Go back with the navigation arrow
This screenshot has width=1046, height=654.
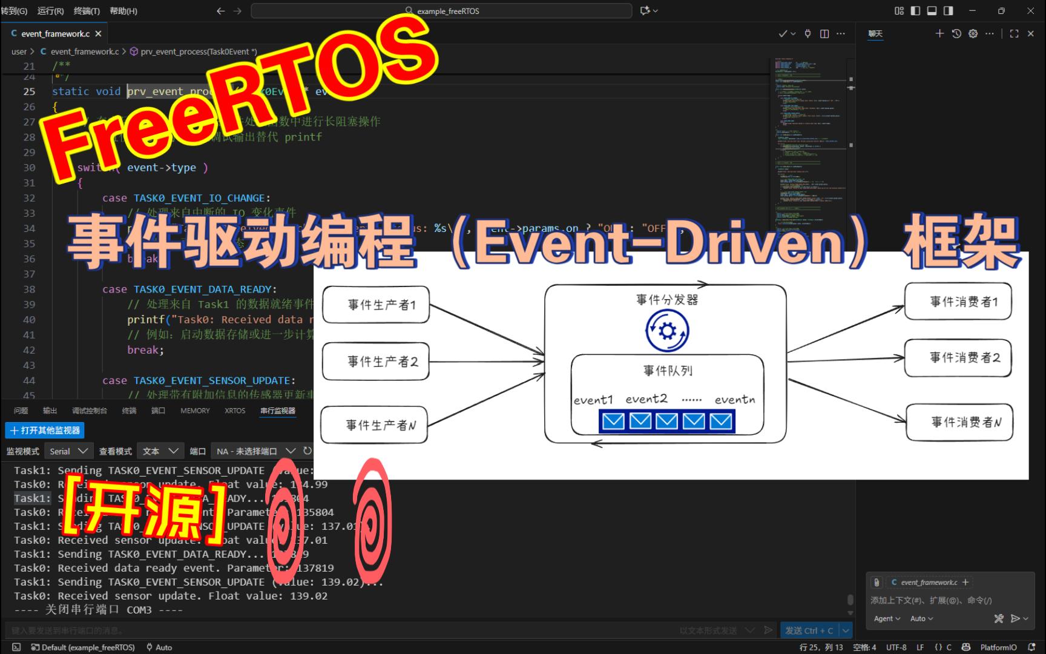click(220, 11)
